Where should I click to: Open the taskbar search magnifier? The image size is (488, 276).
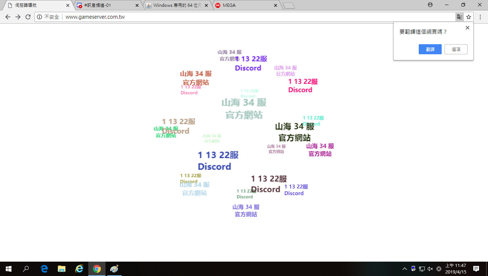pos(26,269)
